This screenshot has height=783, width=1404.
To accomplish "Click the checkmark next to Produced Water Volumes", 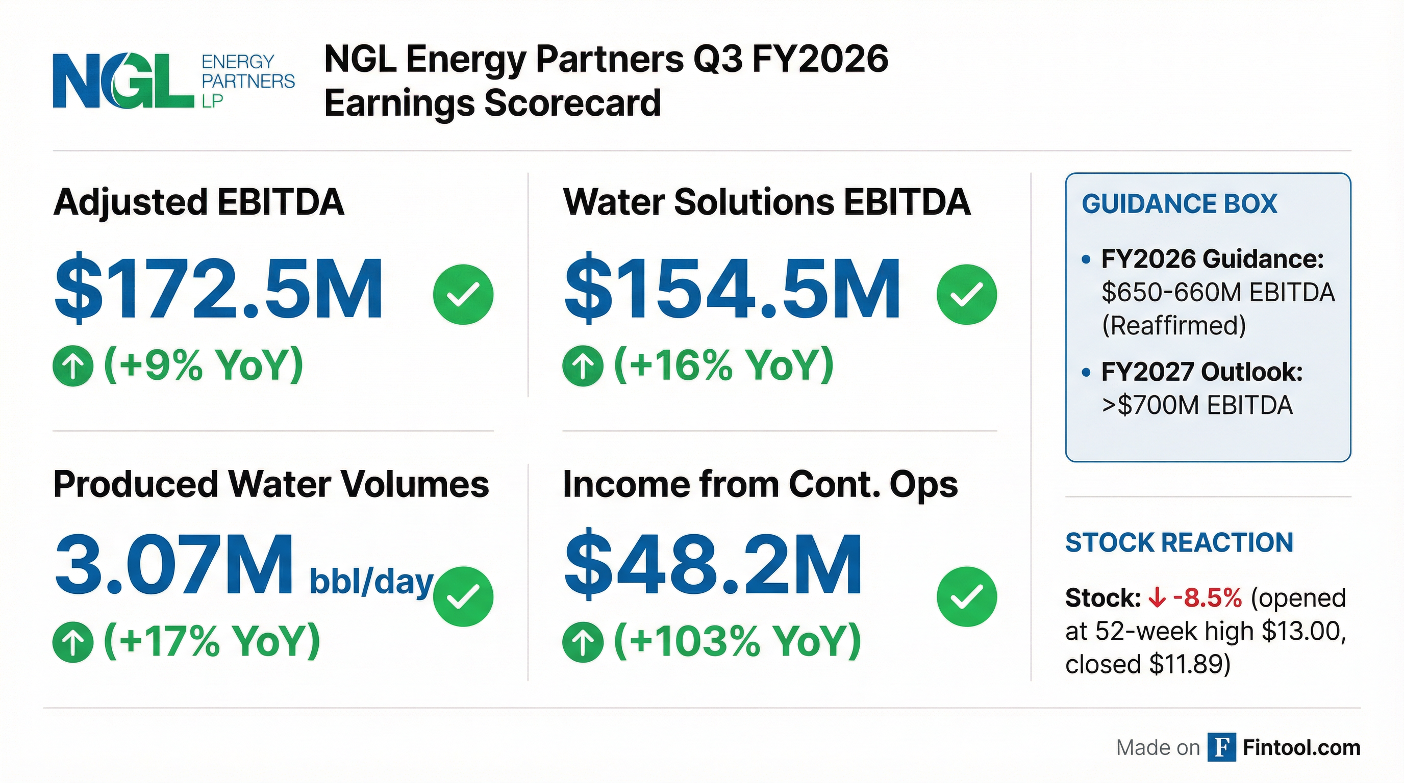I will 463,596.
